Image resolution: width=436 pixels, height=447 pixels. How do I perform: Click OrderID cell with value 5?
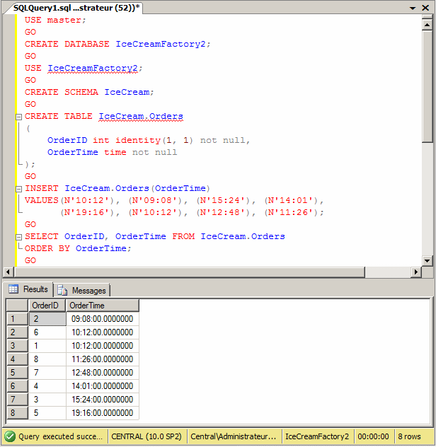click(x=47, y=412)
